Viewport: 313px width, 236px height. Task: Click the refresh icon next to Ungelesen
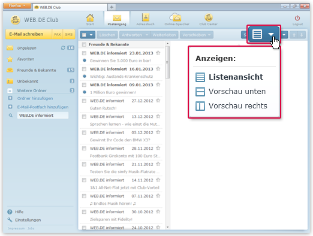click(x=63, y=48)
